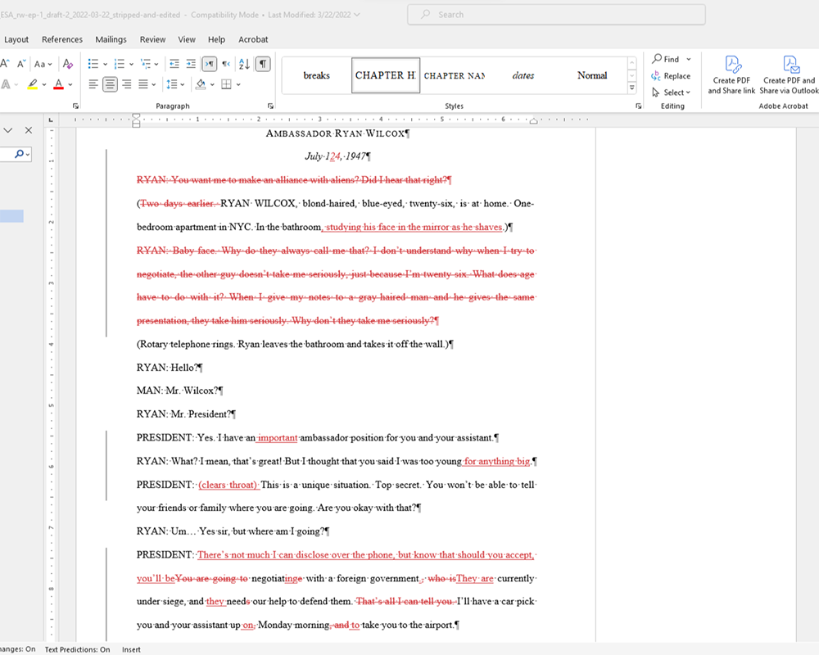Image resolution: width=819 pixels, height=655 pixels.
Task: Expand font color dropdown arrow
Action: pos(70,84)
